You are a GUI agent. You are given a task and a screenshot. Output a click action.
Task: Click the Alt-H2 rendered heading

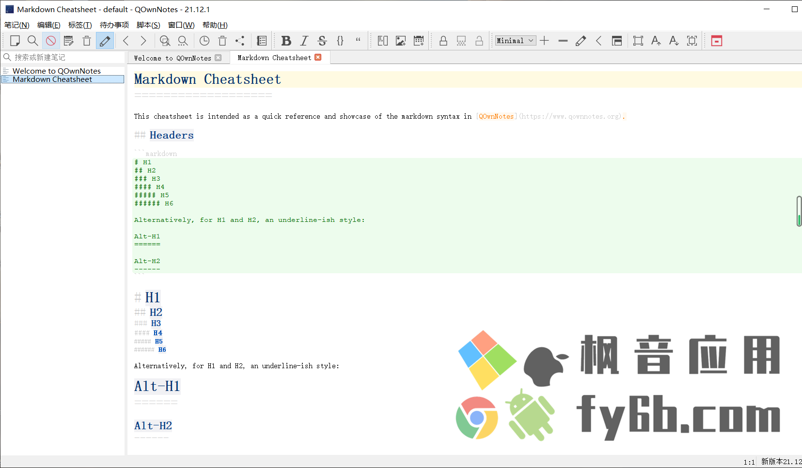point(153,426)
